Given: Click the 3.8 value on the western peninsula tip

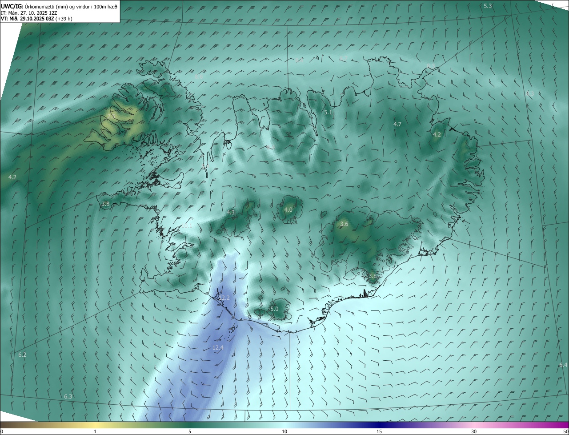Looking at the screenshot, I should [105, 204].
